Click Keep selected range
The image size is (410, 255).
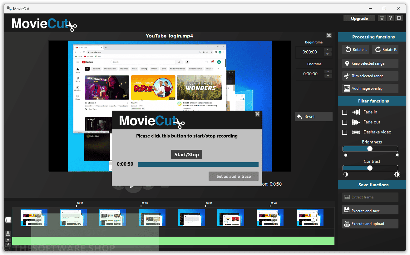click(x=370, y=63)
